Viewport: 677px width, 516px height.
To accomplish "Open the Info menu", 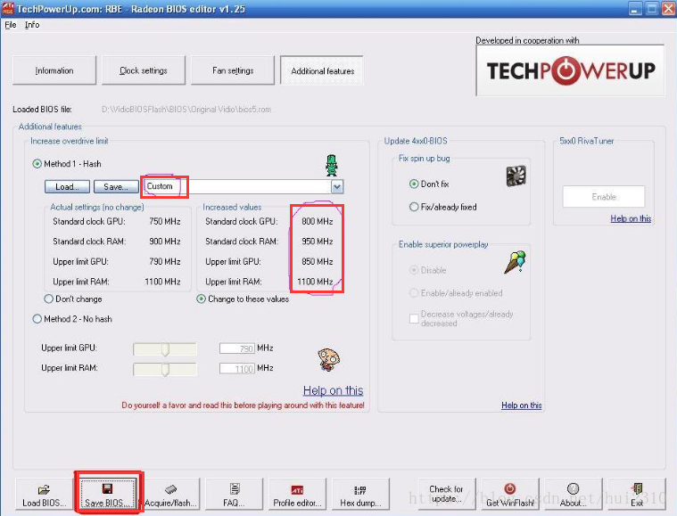I will tap(32, 25).
